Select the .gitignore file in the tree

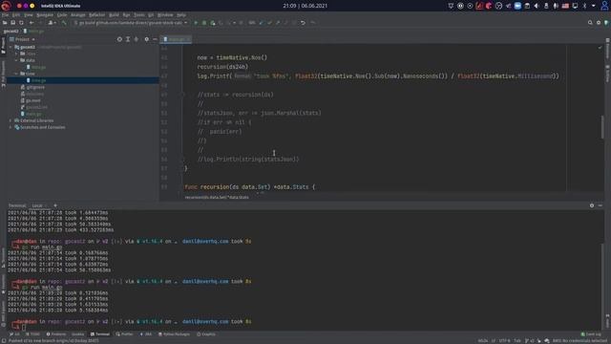coord(35,87)
